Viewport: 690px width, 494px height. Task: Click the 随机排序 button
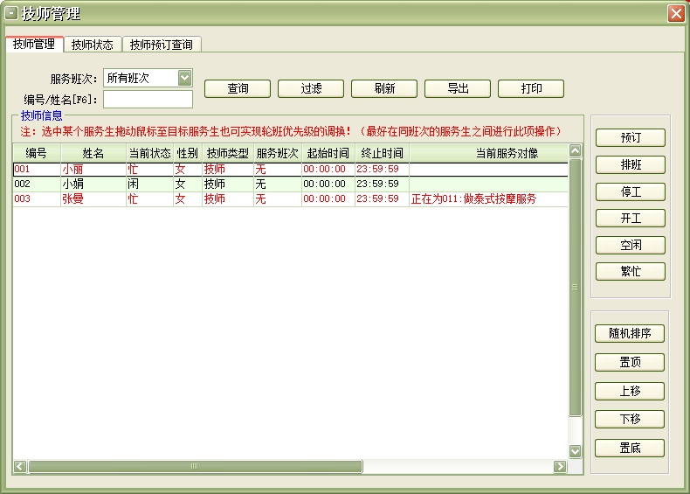tap(631, 333)
